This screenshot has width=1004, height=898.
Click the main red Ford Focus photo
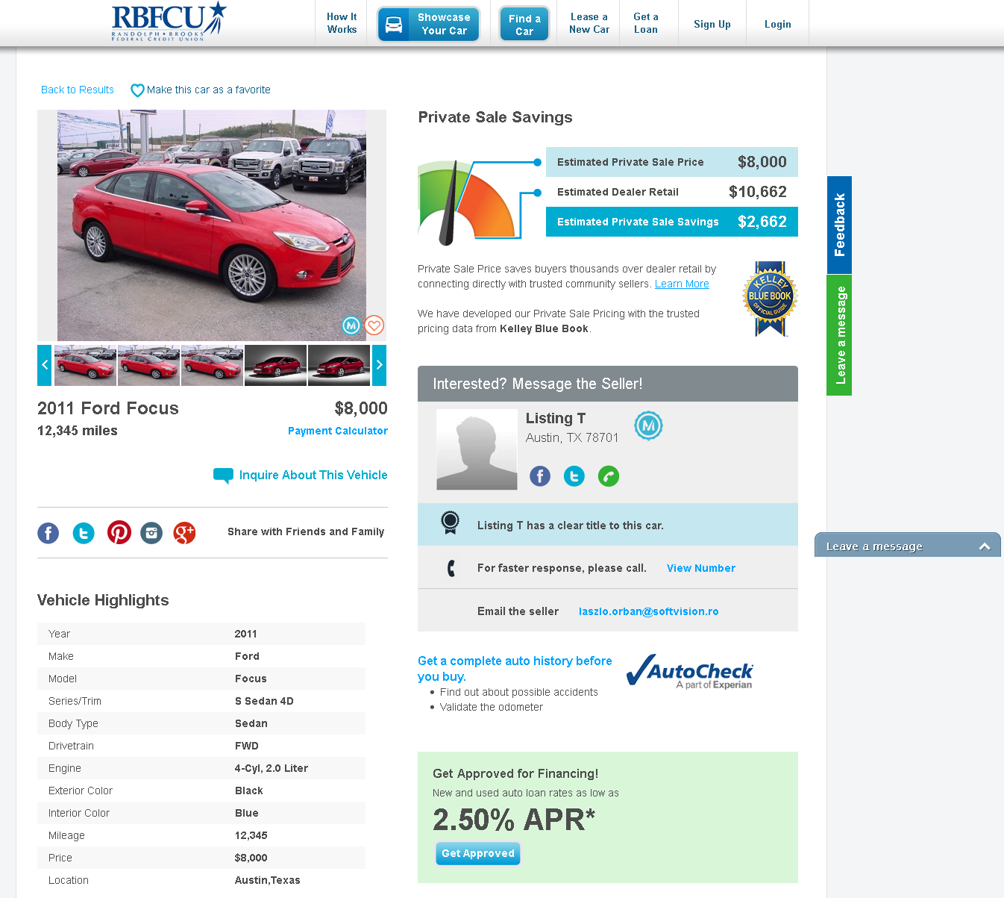coord(212,225)
